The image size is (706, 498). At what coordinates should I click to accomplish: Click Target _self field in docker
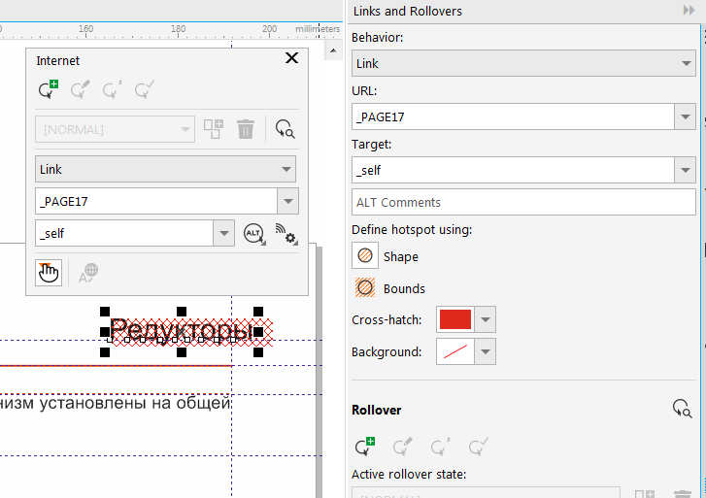point(513,170)
